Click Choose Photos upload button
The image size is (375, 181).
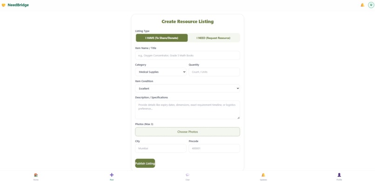pos(187,132)
